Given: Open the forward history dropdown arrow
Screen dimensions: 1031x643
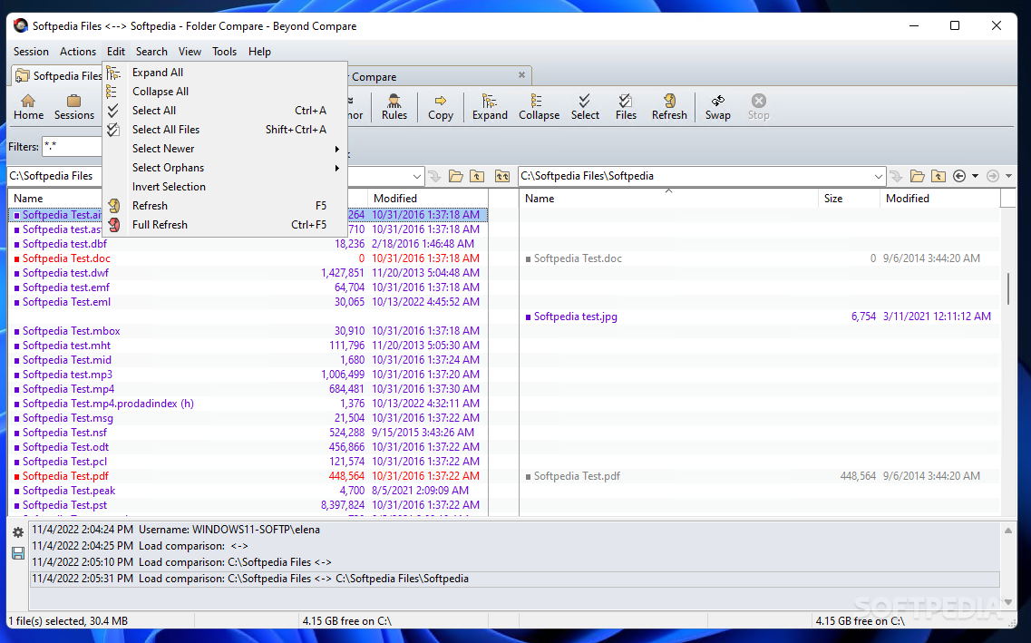Looking at the screenshot, I should pyautogui.click(x=1008, y=176).
